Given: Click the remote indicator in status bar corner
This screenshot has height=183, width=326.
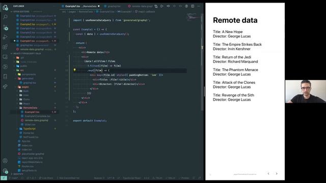Looking at the screenshot, I should [4, 178].
